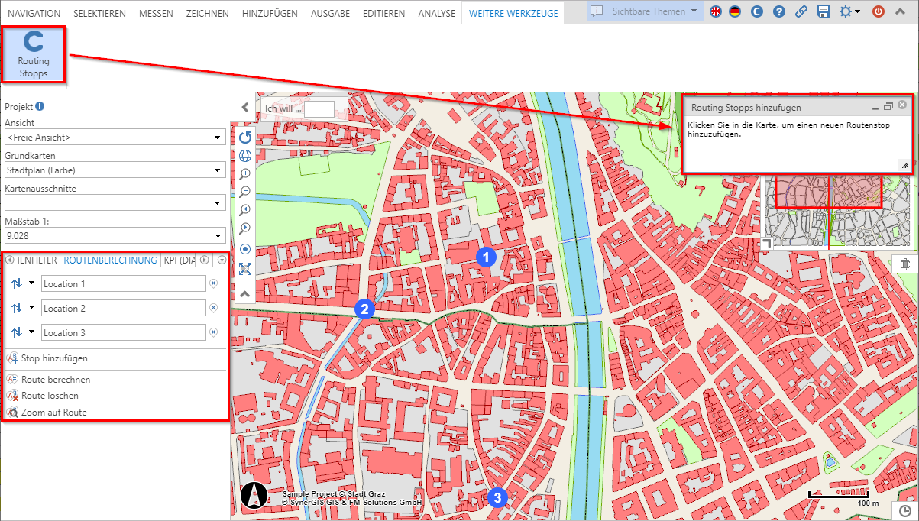Click Route berechnen
Viewport: 919px width, 521px height.
[x=57, y=379]
